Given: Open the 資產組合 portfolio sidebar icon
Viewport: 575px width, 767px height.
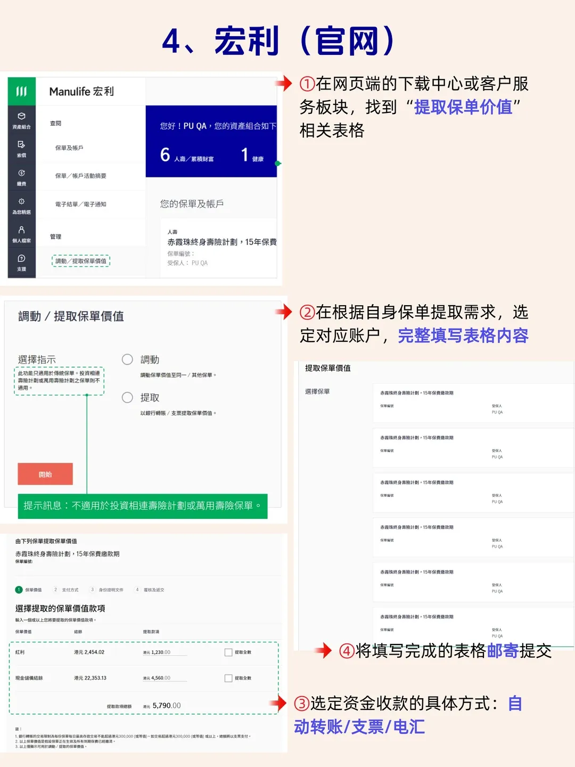Looking at the screenshot, I should (21, 120).
